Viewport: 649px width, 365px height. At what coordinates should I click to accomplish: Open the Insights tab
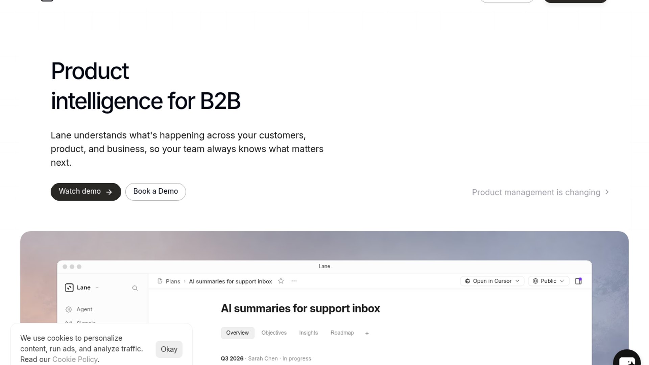click(308, 333)
